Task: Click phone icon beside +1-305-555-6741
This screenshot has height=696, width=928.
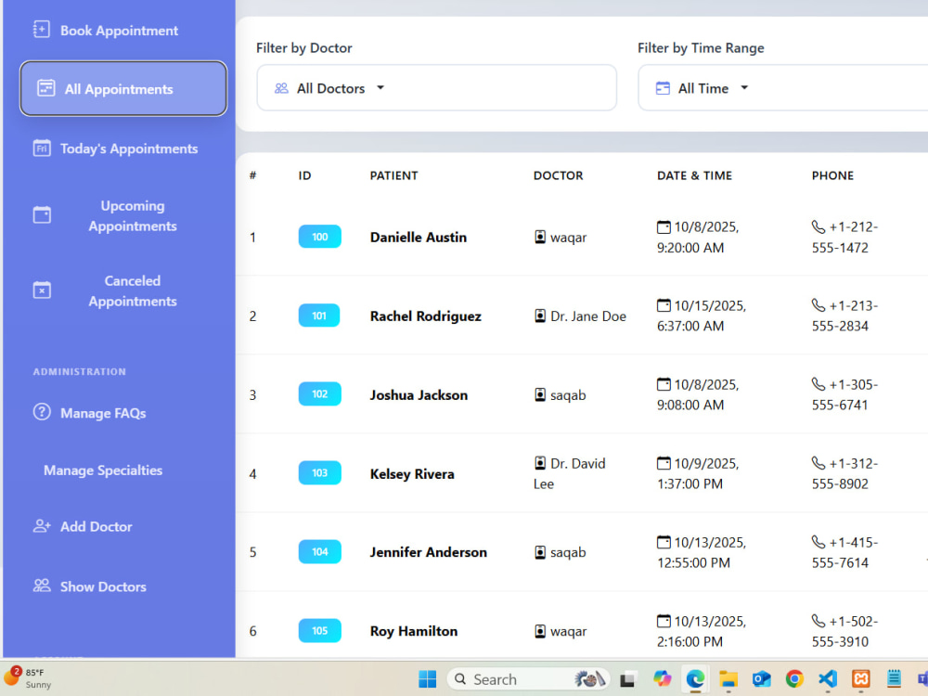Action: pyautogui.click(x=818, y=384)
